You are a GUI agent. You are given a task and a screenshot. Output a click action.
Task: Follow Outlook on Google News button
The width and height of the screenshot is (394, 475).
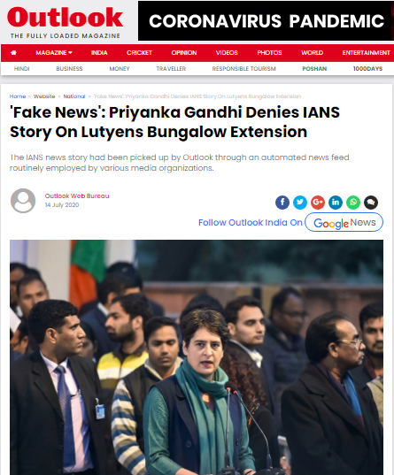click(344, 222)
